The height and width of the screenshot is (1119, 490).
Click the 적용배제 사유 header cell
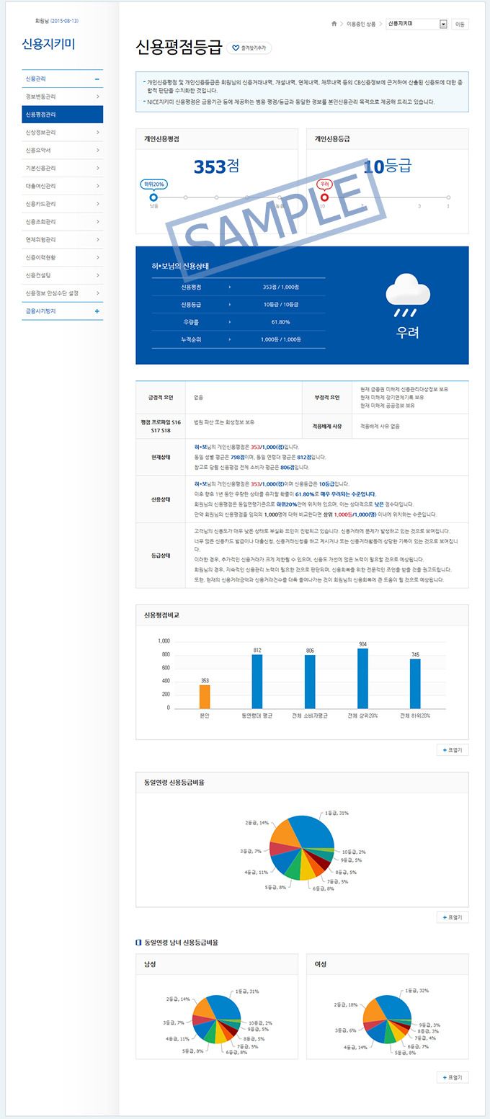(x=327, y=426)
